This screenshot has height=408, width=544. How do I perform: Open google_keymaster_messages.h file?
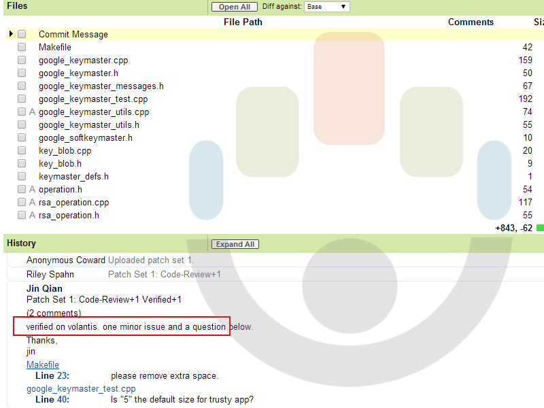click(x=101, y=86)
